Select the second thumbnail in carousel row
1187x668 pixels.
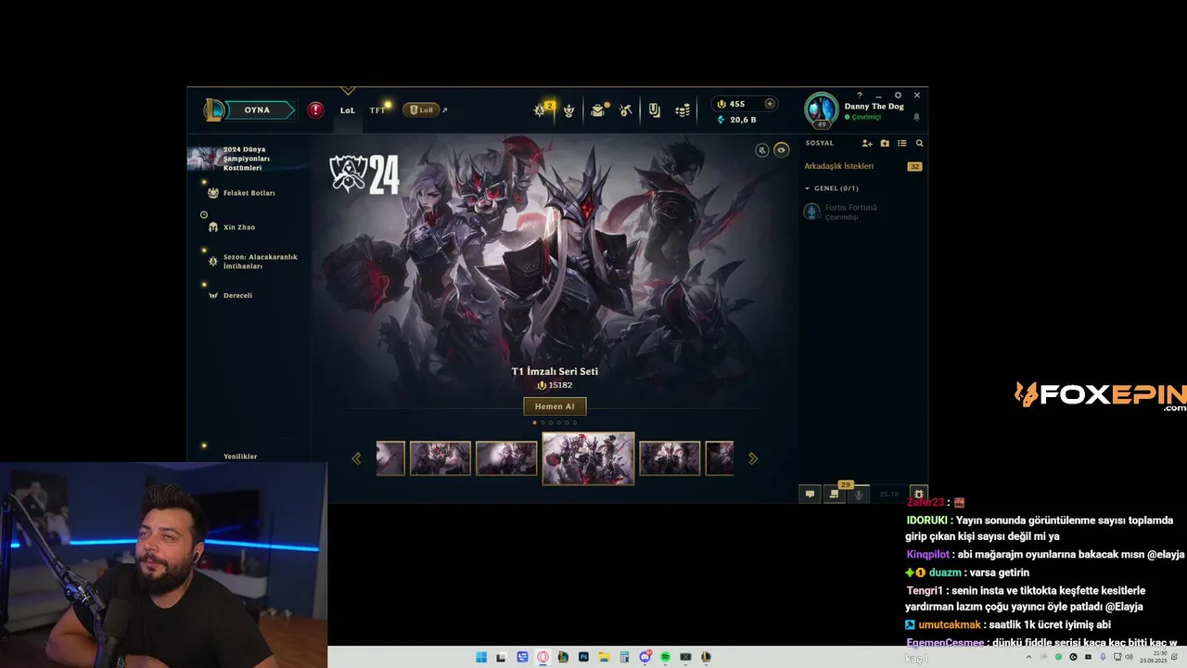click(440, 458)
